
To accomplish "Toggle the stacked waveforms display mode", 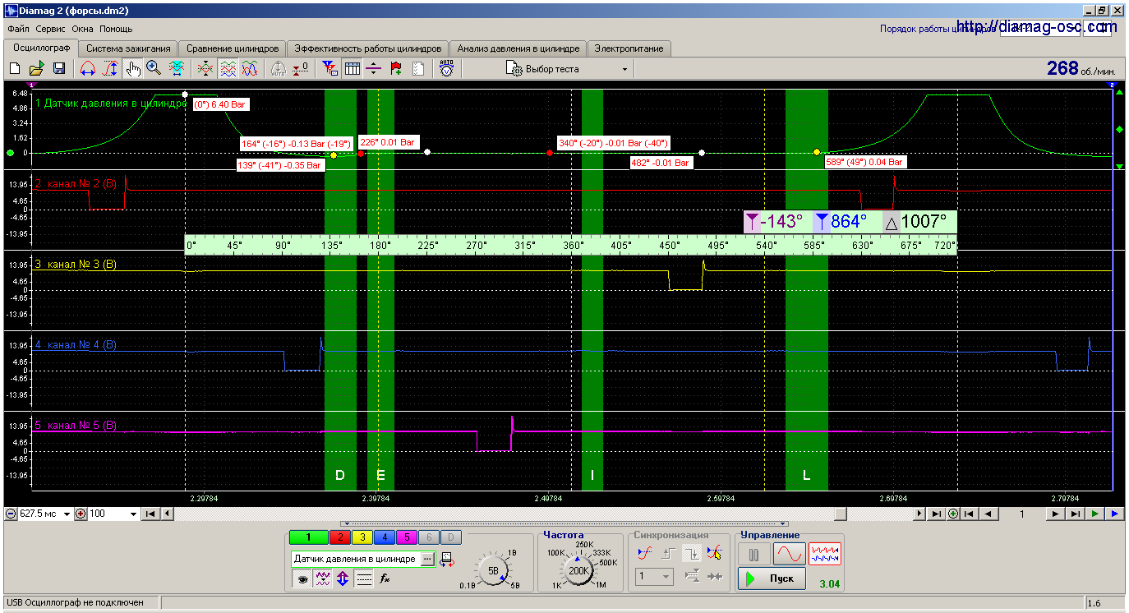I will point(228,69).
